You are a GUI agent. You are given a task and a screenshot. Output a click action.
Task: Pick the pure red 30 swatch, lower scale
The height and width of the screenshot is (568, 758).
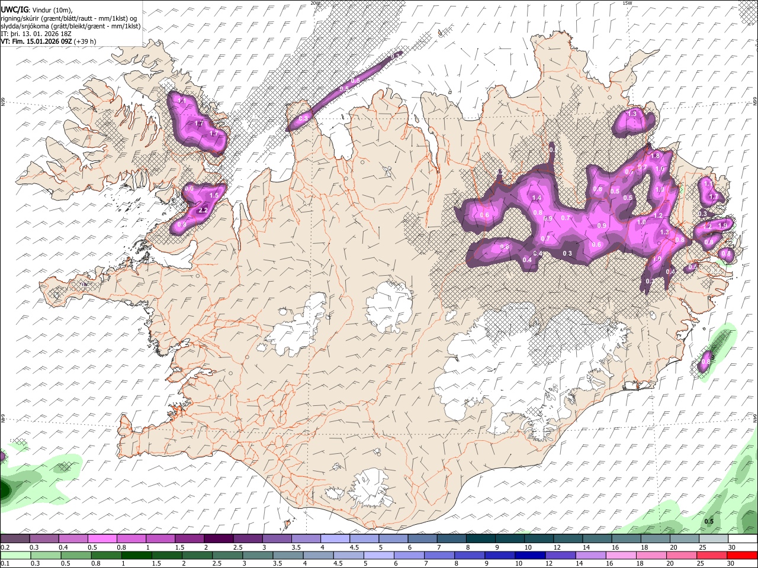click(x=743, y=556)
